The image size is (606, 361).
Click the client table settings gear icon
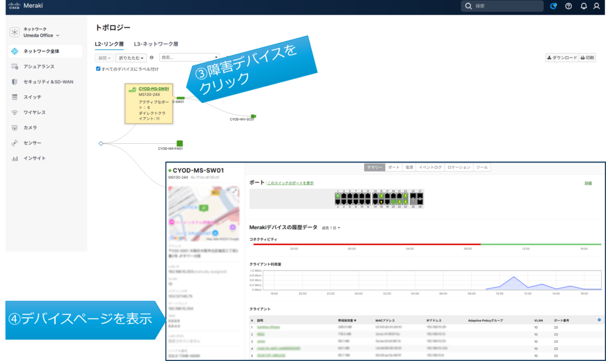[x=599, y=320]
